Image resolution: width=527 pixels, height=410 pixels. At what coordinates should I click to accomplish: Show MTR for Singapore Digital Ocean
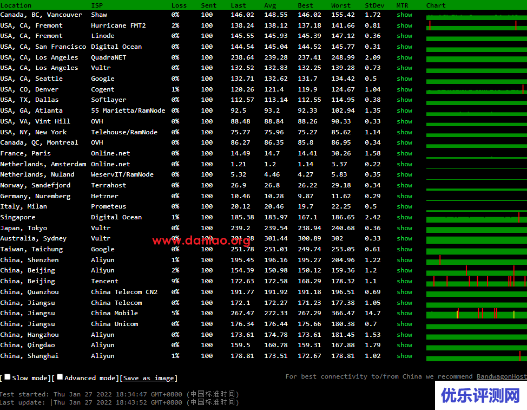point(404,217)
